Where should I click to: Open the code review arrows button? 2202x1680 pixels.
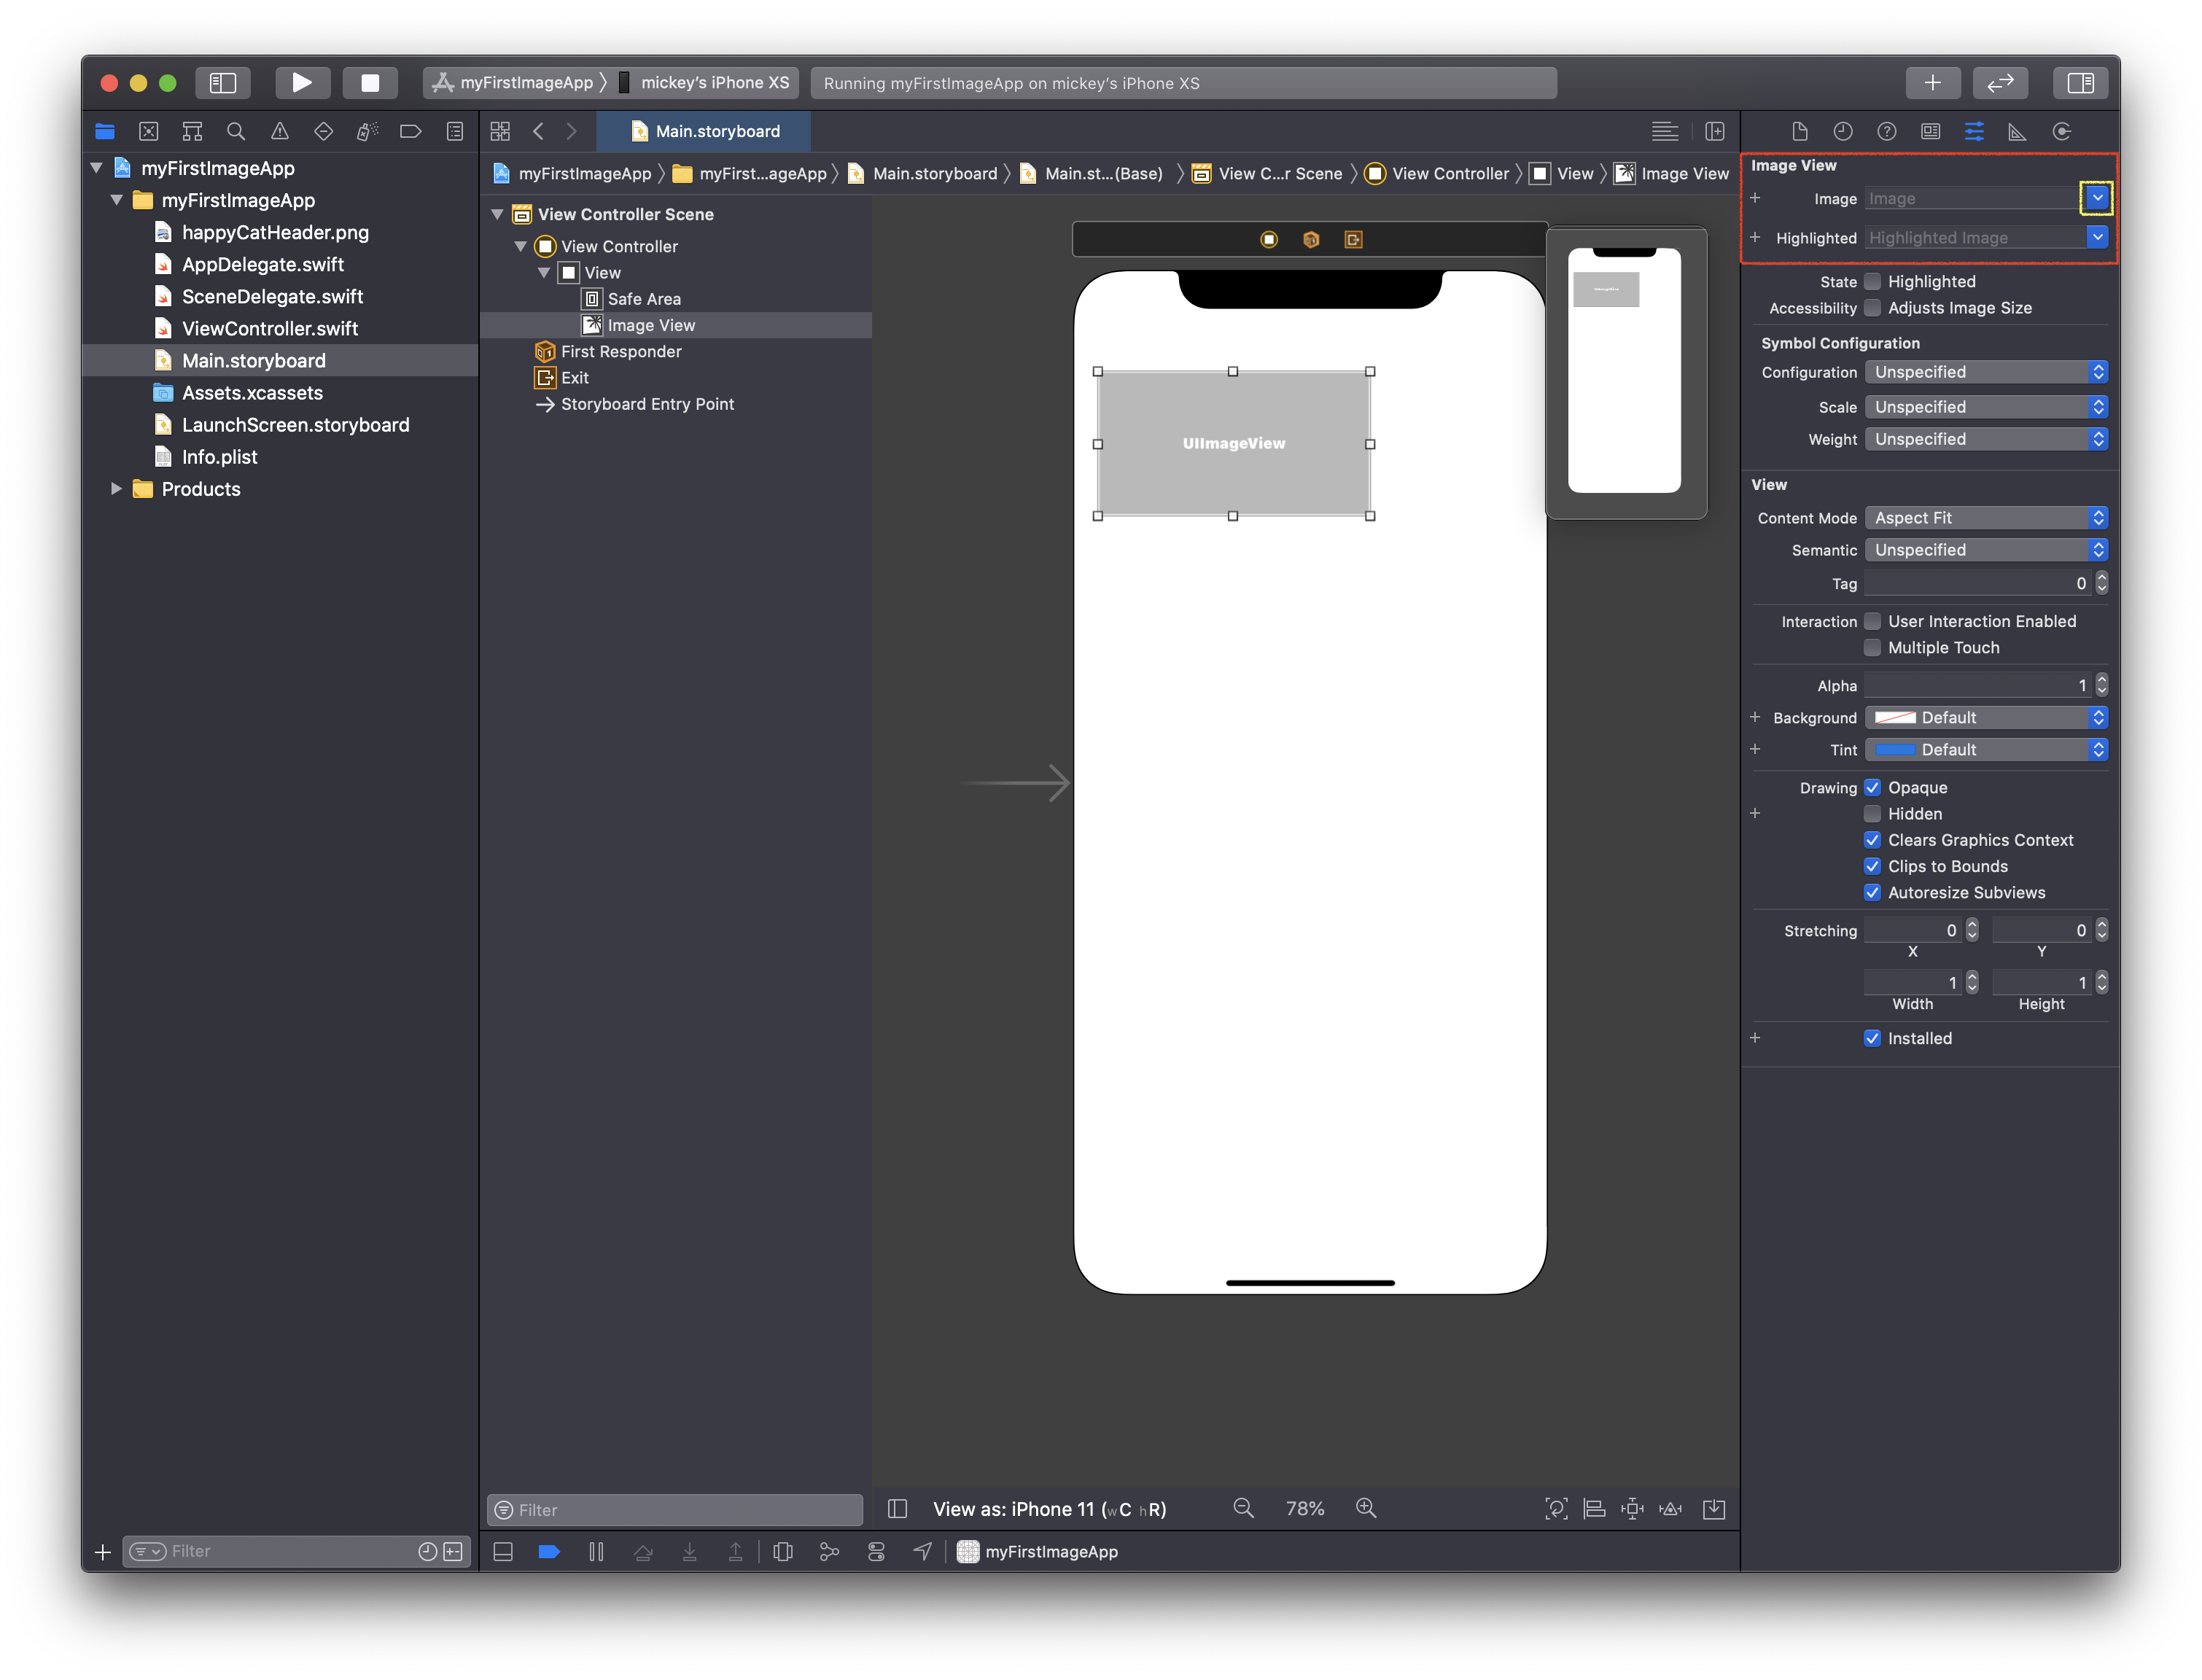click(2000, 83)
